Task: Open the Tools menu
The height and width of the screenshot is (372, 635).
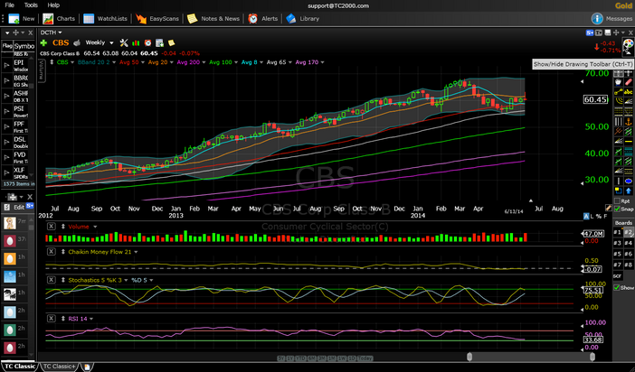Action: pos(31,5)
